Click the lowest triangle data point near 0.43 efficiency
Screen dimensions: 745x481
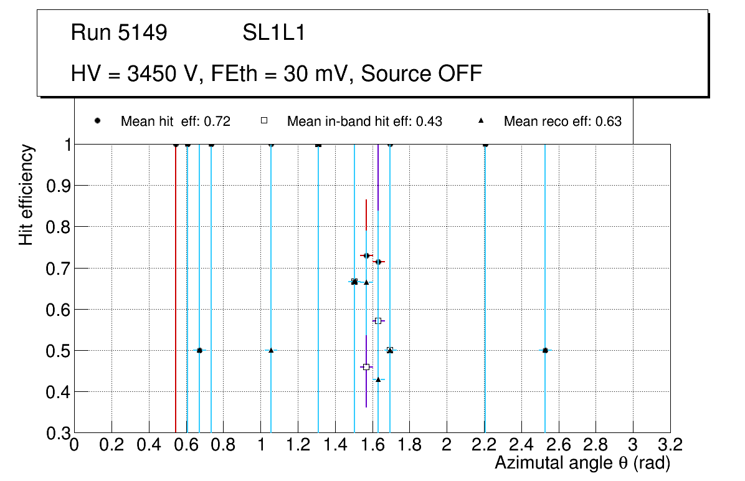click(x=377, y=379)
